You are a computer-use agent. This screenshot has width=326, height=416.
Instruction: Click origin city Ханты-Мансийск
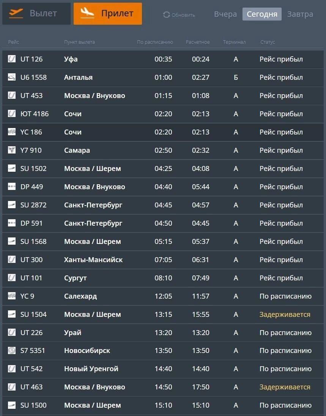tap(93, 260)
